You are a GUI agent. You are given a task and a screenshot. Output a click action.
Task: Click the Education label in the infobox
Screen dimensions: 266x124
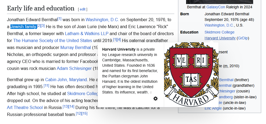[x=189, y=32]
